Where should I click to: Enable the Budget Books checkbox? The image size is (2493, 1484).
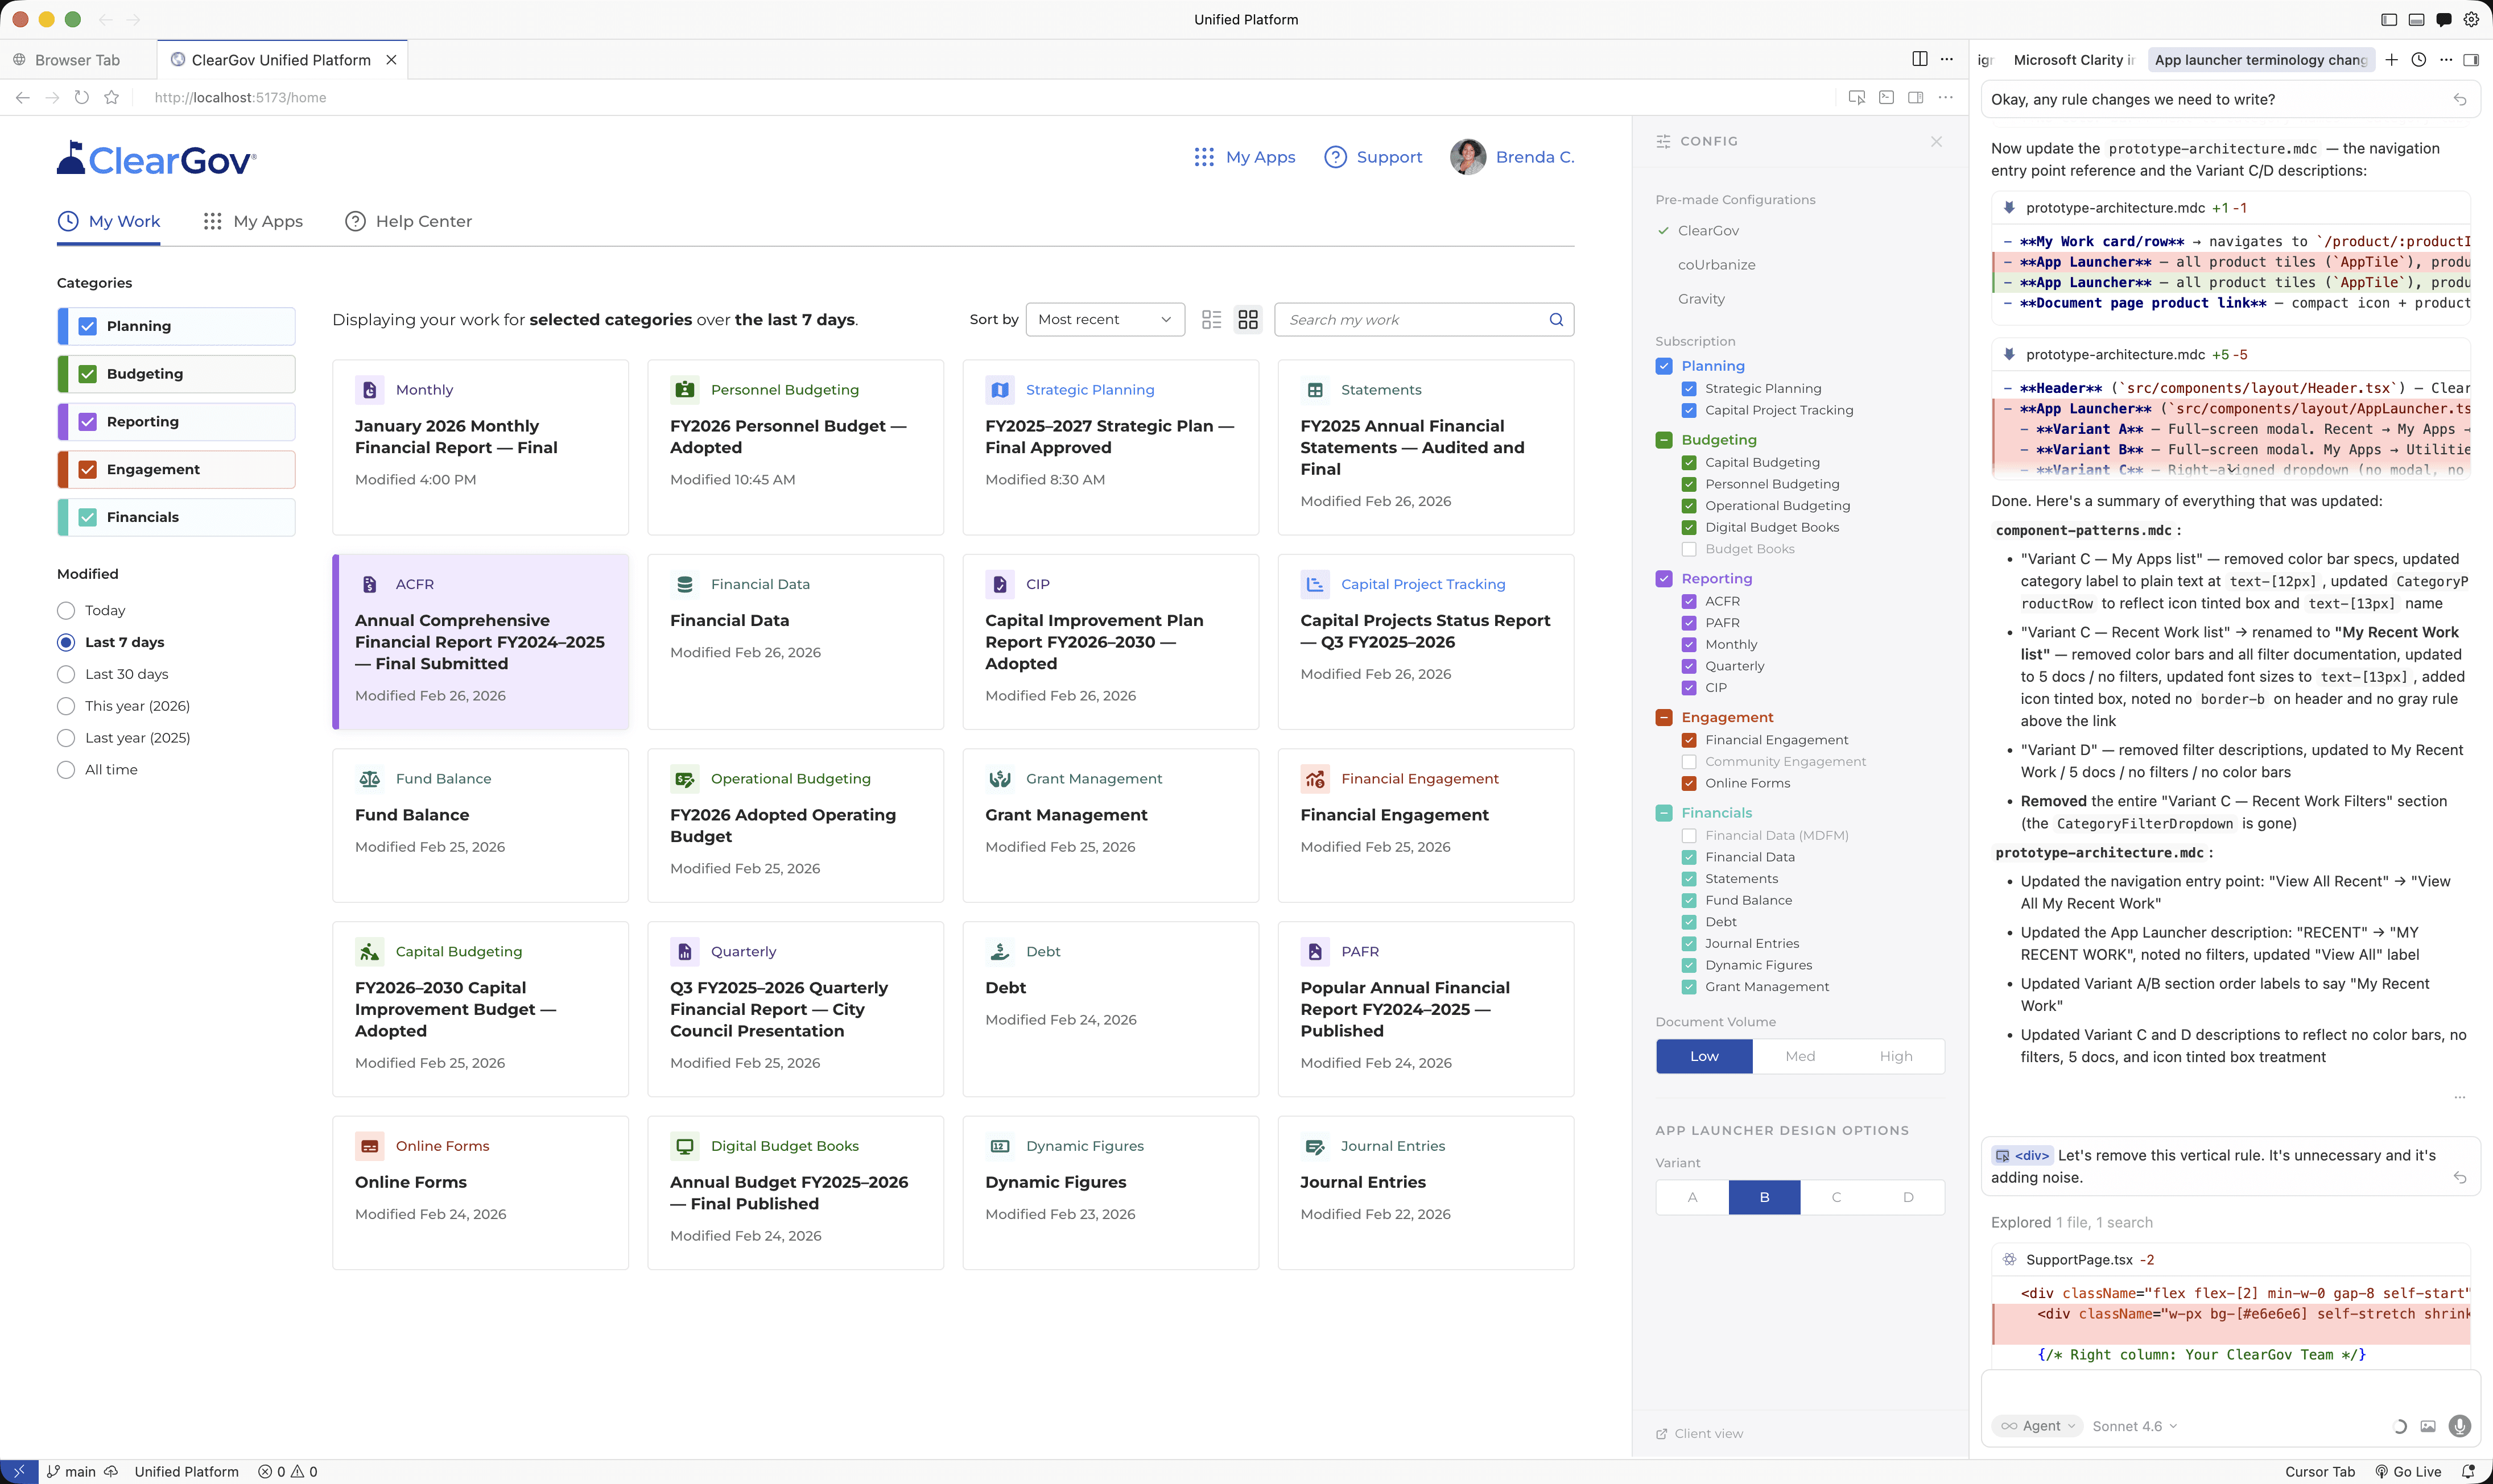click(x=1689, y=549)
